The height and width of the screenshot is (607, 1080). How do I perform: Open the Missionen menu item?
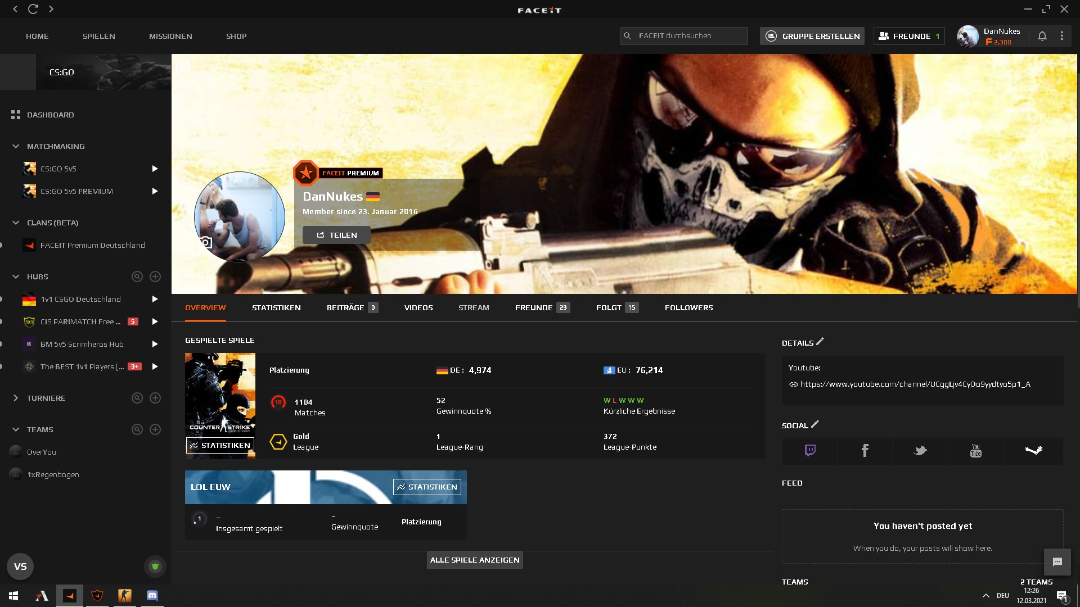click(170, 36)
